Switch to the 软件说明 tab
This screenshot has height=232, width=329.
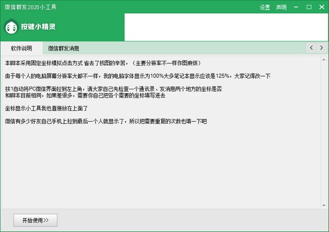click(21, 48)
